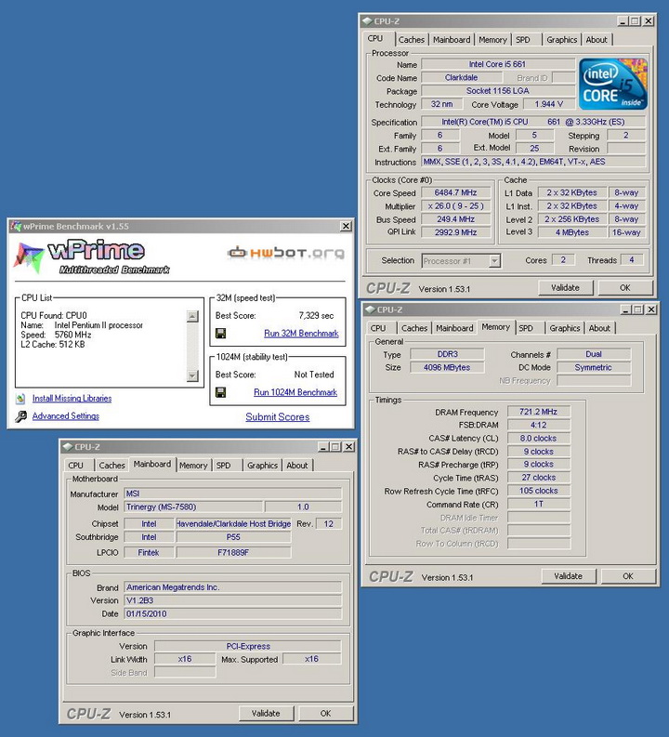Click Validate in the CPU tab window
669x737 pixels.
(565, 288)
